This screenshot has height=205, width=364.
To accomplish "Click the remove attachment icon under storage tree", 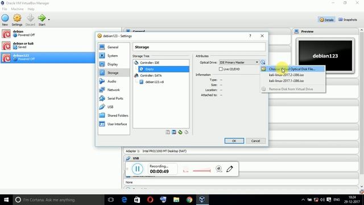I will [x=186, y=132].
